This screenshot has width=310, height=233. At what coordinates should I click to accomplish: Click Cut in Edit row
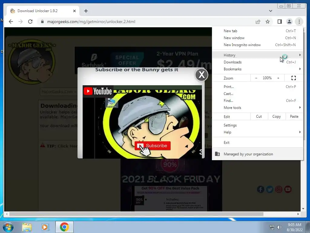259,116
